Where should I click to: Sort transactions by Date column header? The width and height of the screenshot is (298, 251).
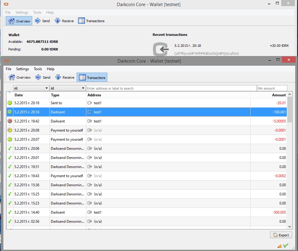coord(31,95)
